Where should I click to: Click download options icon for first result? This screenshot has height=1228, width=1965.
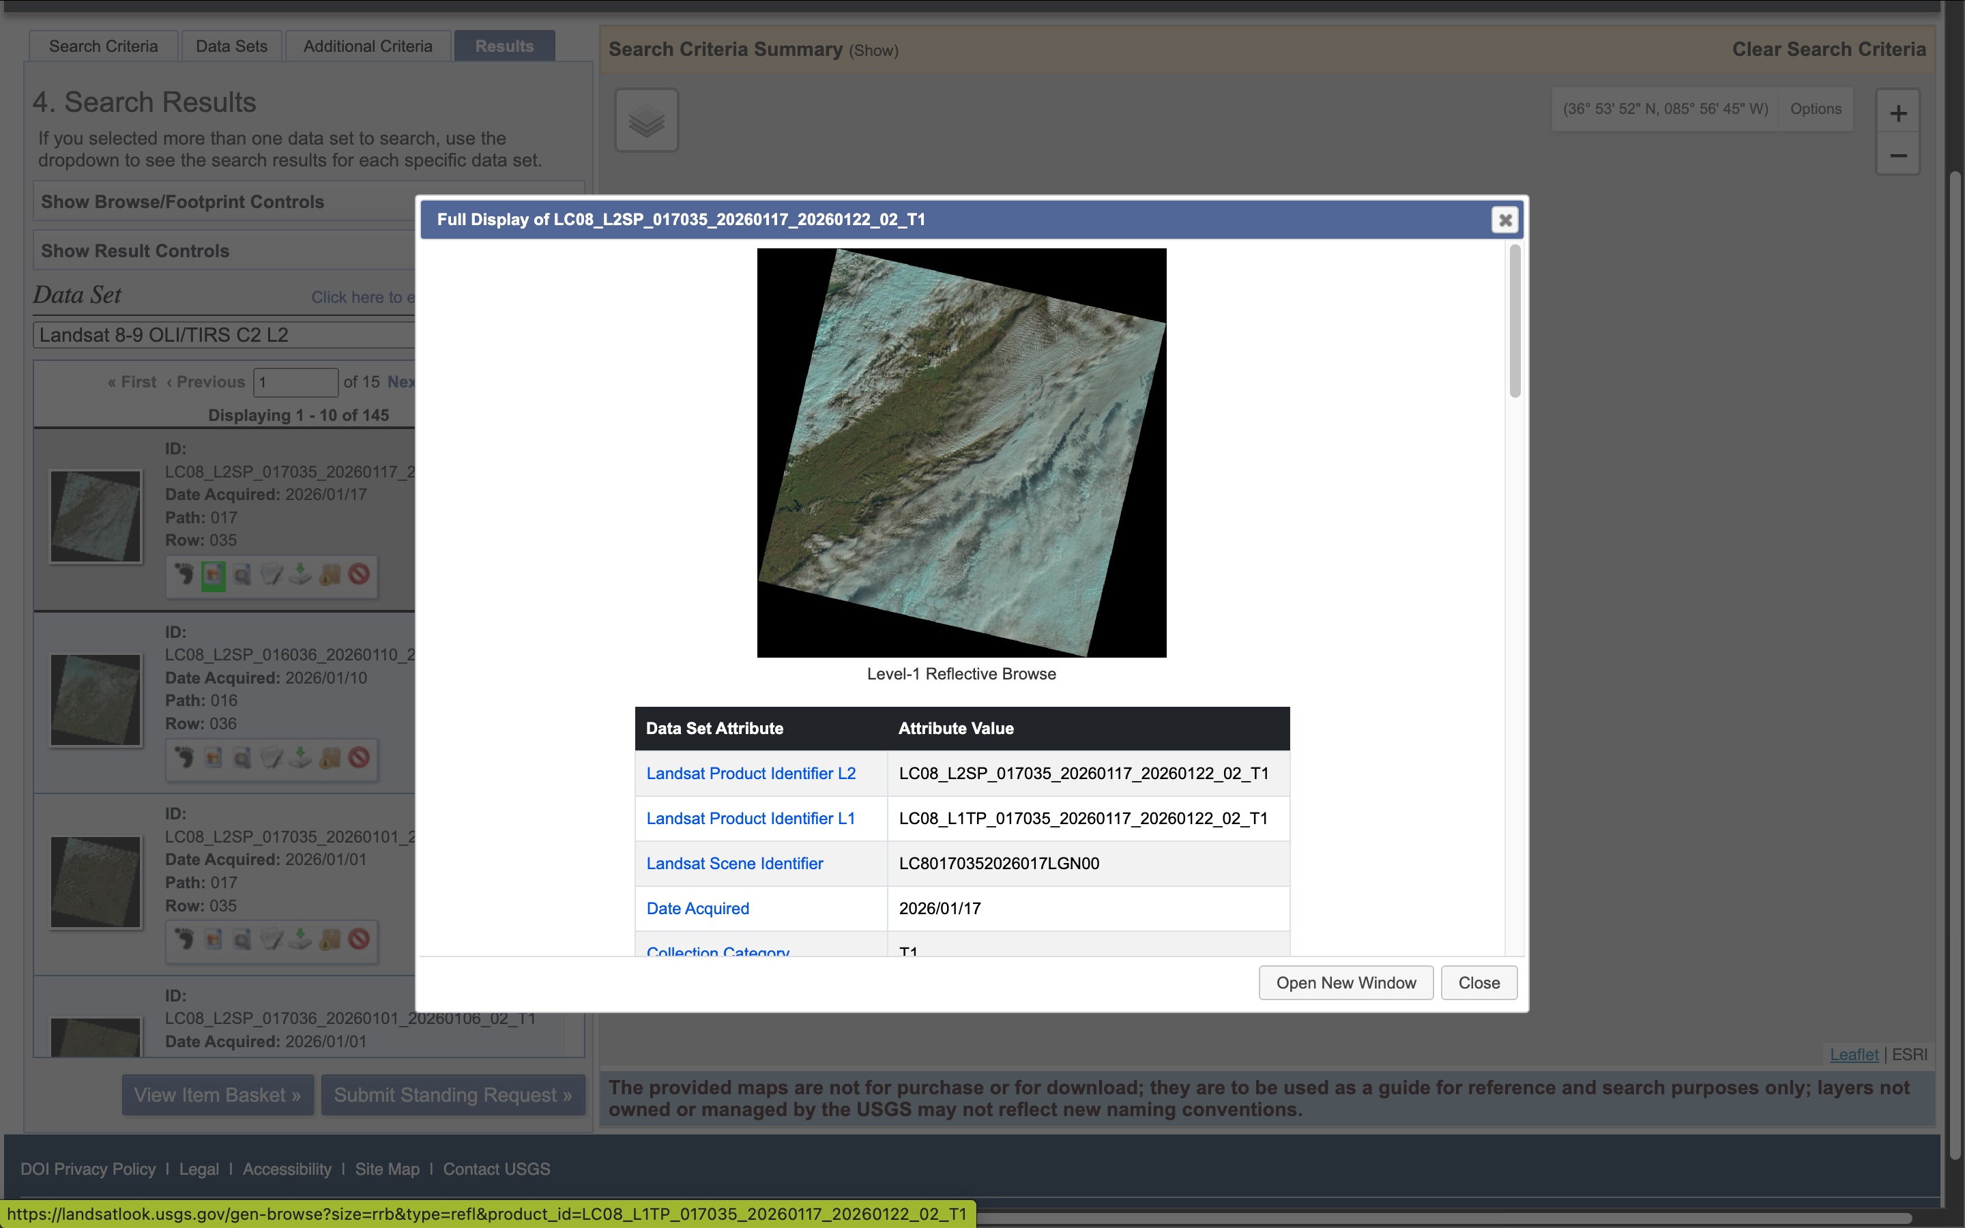[x=302, y=575]
